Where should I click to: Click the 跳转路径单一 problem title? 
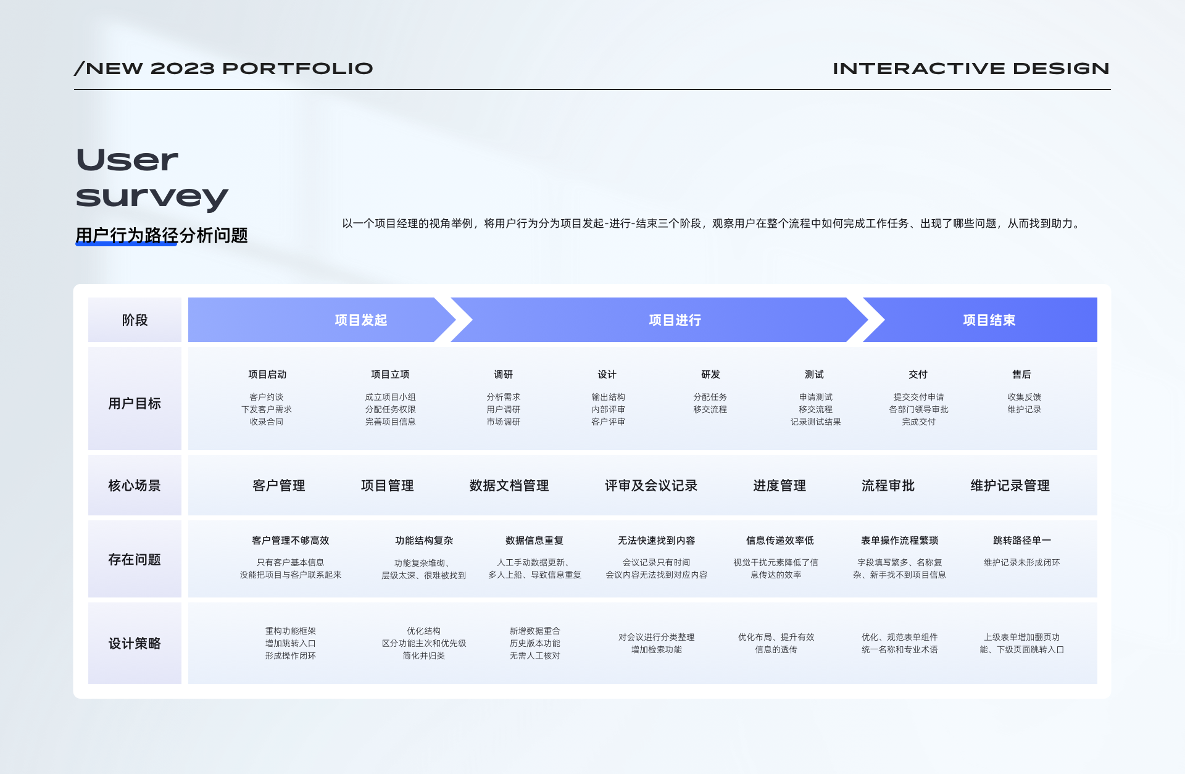pyautogui.click(x=1022, y=541)
